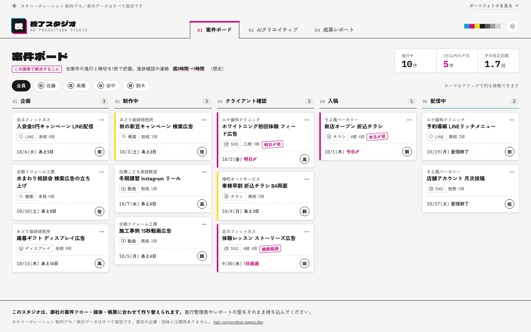Click the 佐 avatar on 店舗アカウント 月次投稿 card

coord(510,204)
